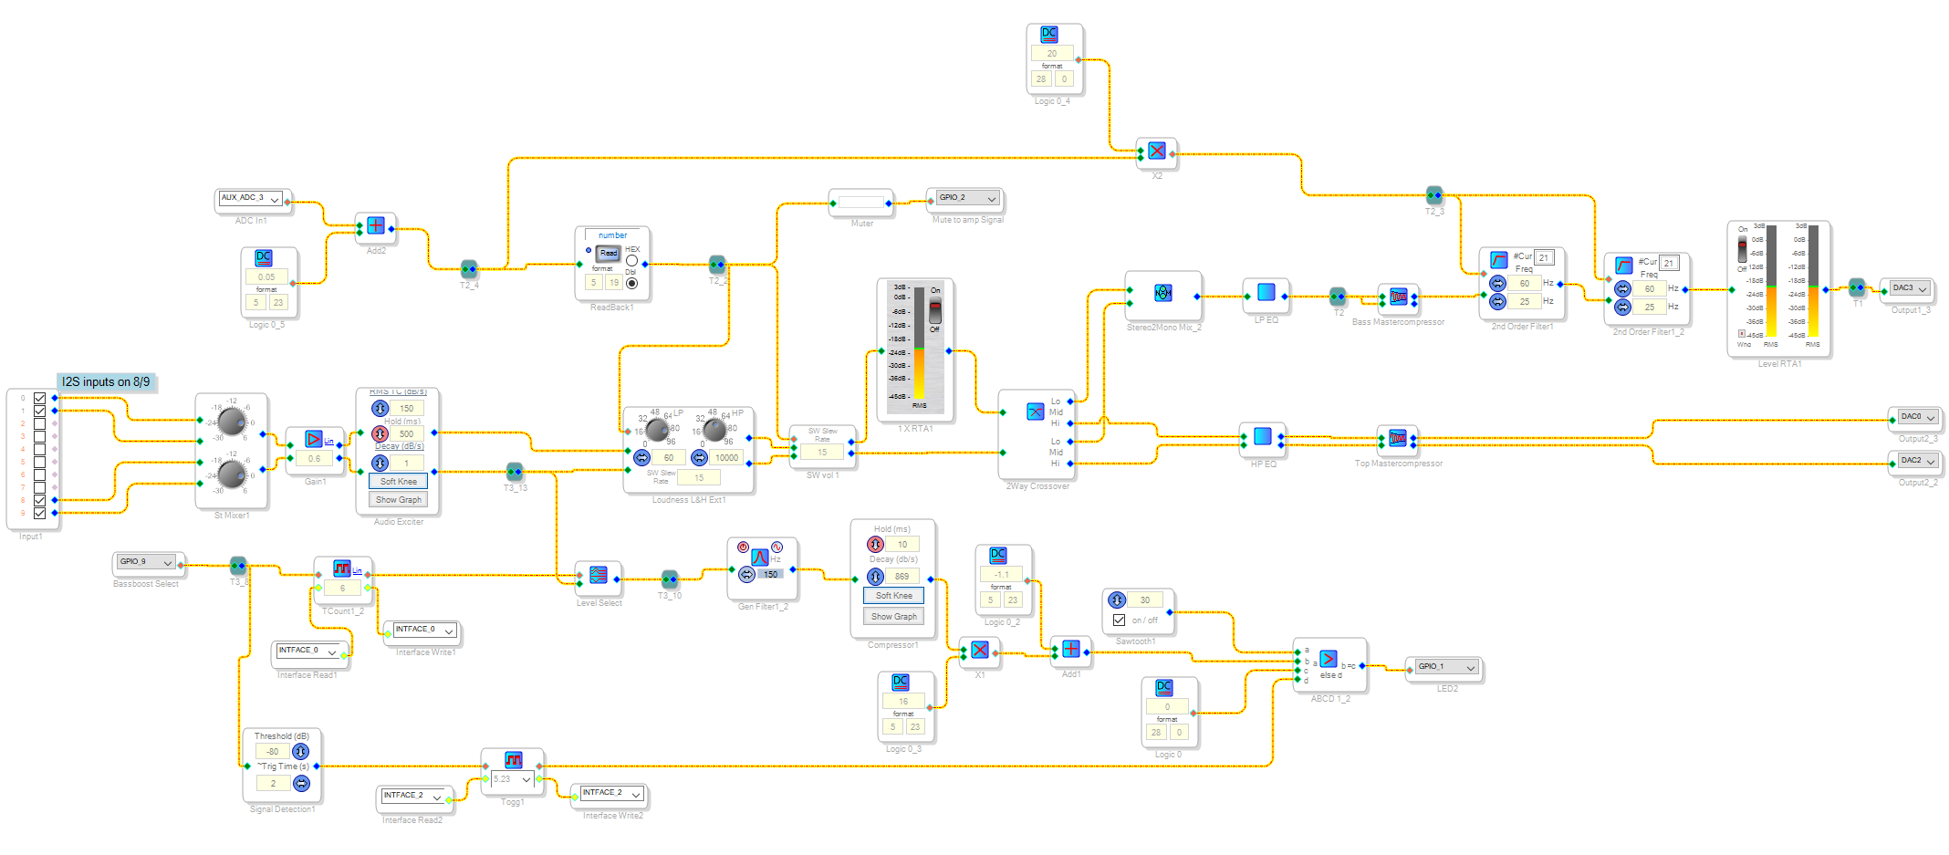1949x855 pixels.
Task: Click Soft Knee button in Compressor1
Action: pyautogui.click(x=893, y=596)
